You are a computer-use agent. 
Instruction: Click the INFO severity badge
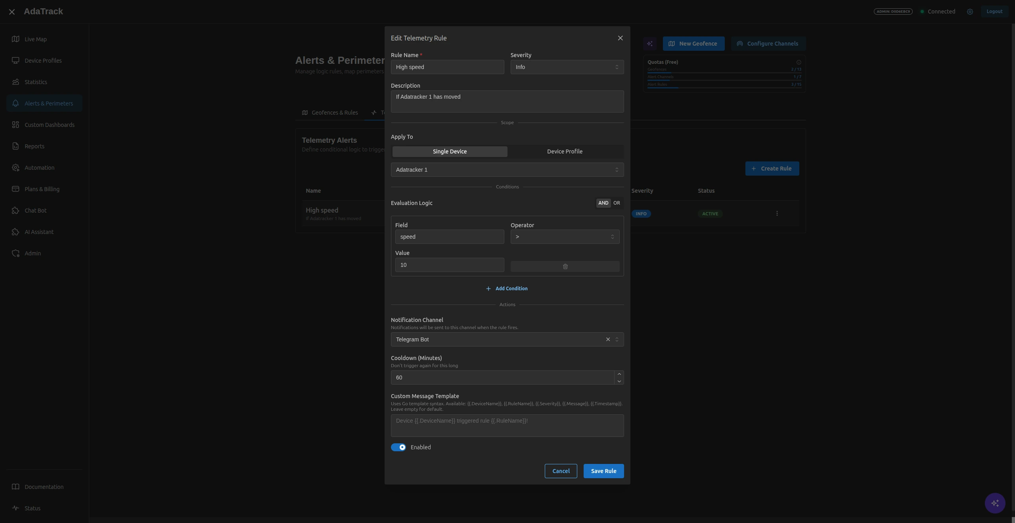[641, 214]
